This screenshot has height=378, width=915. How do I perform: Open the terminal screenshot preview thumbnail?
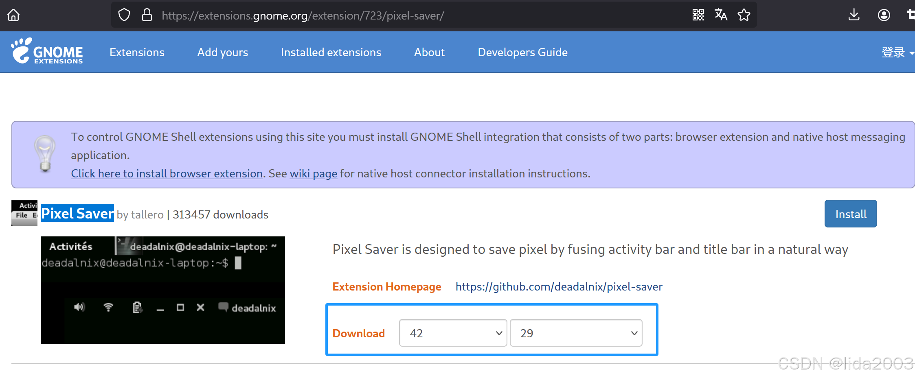coord(163,290)
